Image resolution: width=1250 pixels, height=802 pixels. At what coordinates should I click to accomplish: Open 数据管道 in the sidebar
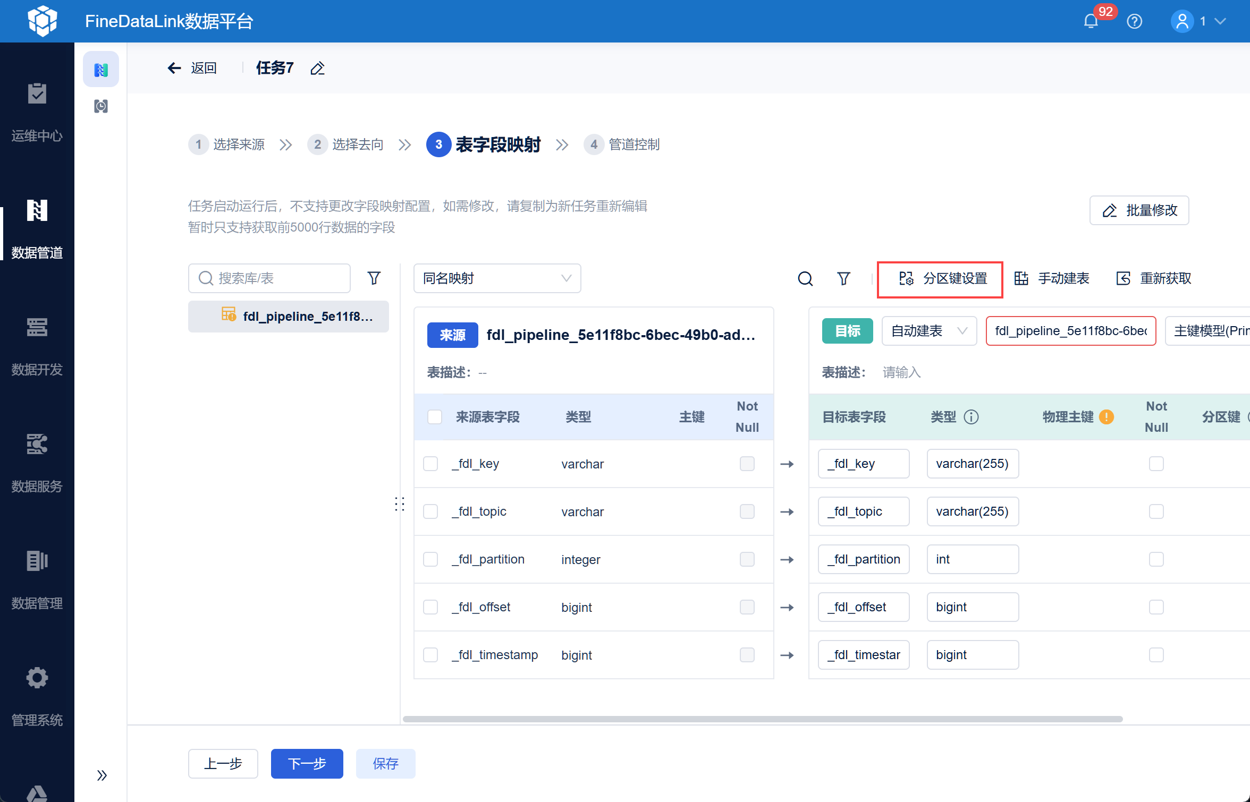coord(37,229)
